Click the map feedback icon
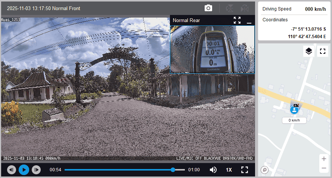 pyautogui.click(x=265, y=170)
